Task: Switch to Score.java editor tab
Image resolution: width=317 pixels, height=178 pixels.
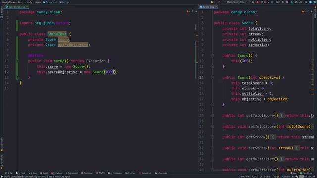Action: (x=208, y=7)
